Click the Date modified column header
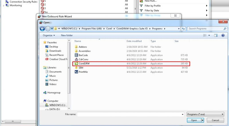The image size is (229, 126). pos(134,41)
